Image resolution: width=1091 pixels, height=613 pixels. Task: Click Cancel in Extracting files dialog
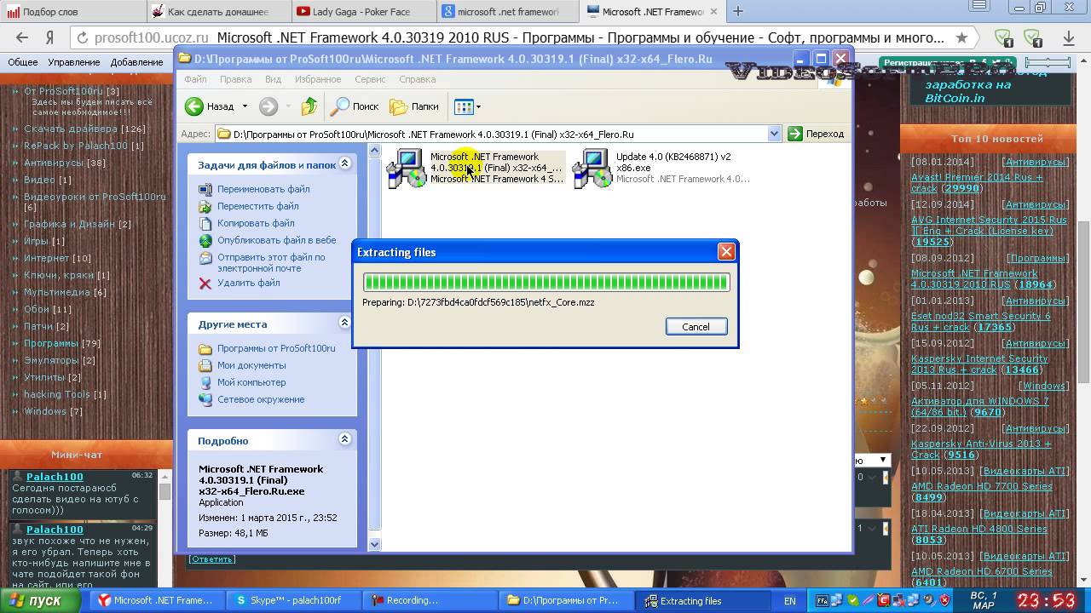click(x=696, y=327)
